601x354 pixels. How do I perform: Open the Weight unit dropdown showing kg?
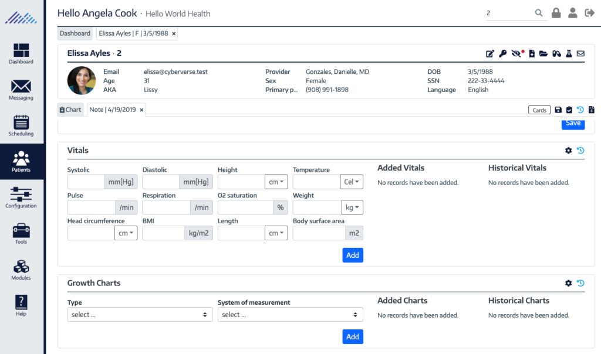tap(352, 207)
